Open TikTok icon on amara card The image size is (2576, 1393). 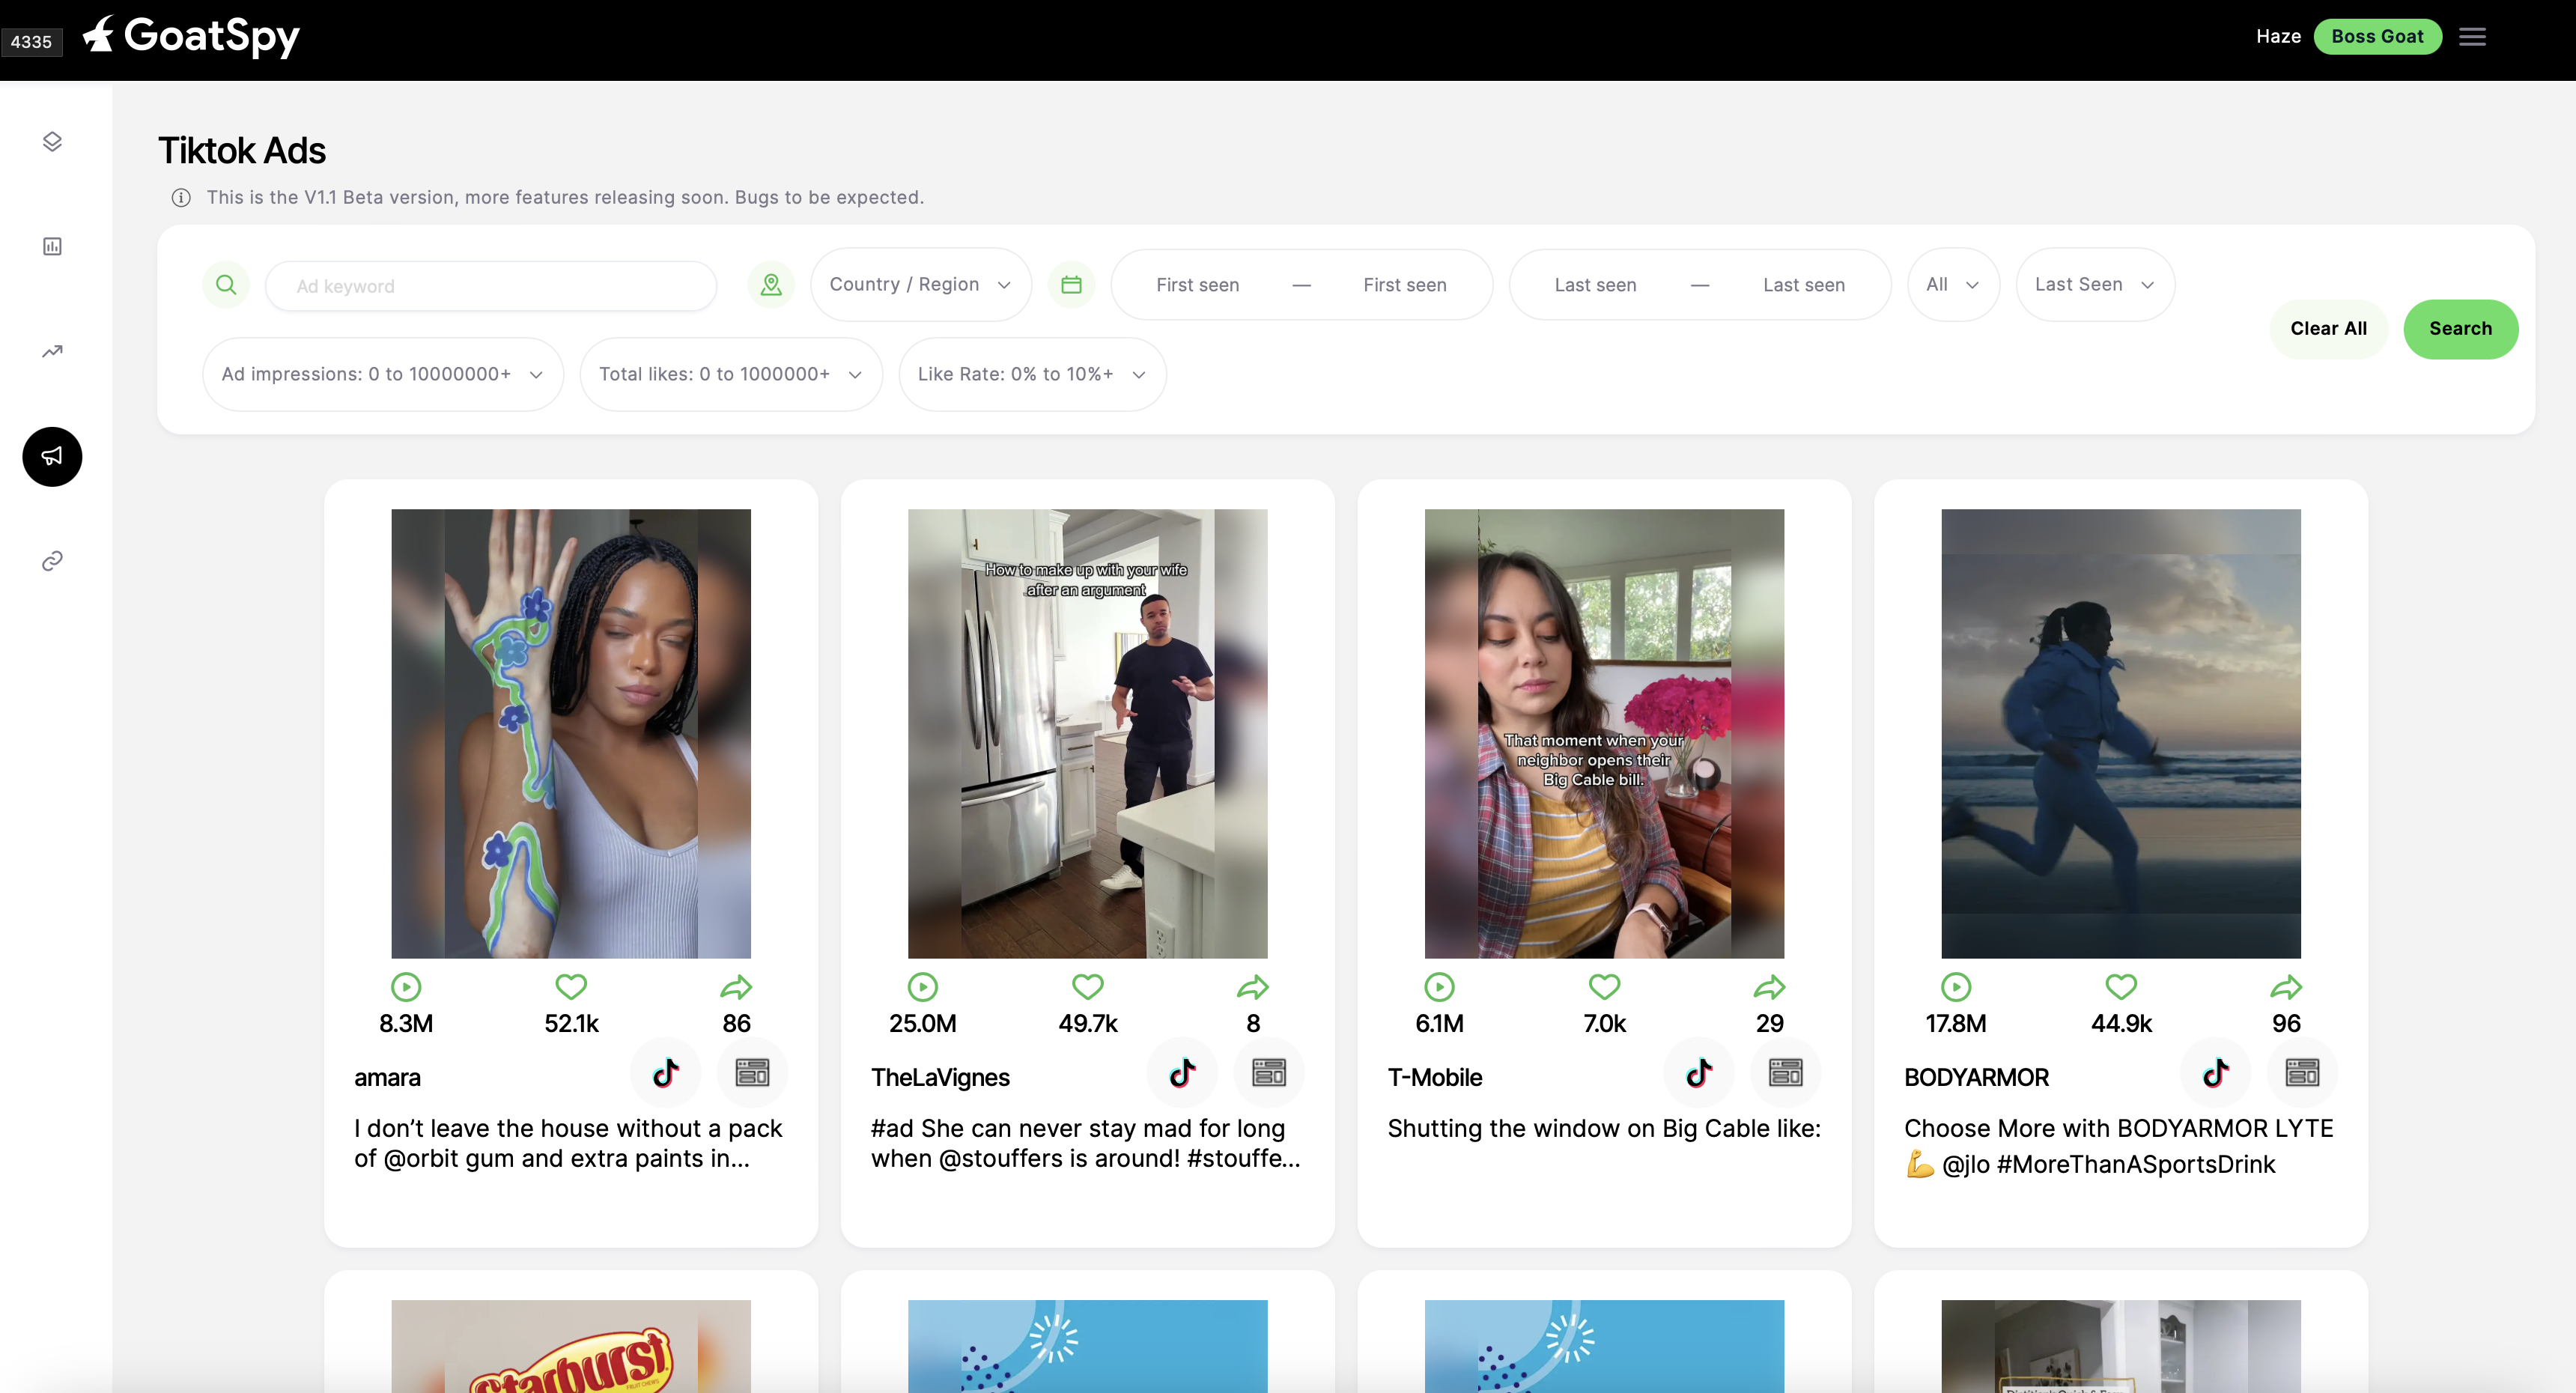click(x=666, y=1073)
